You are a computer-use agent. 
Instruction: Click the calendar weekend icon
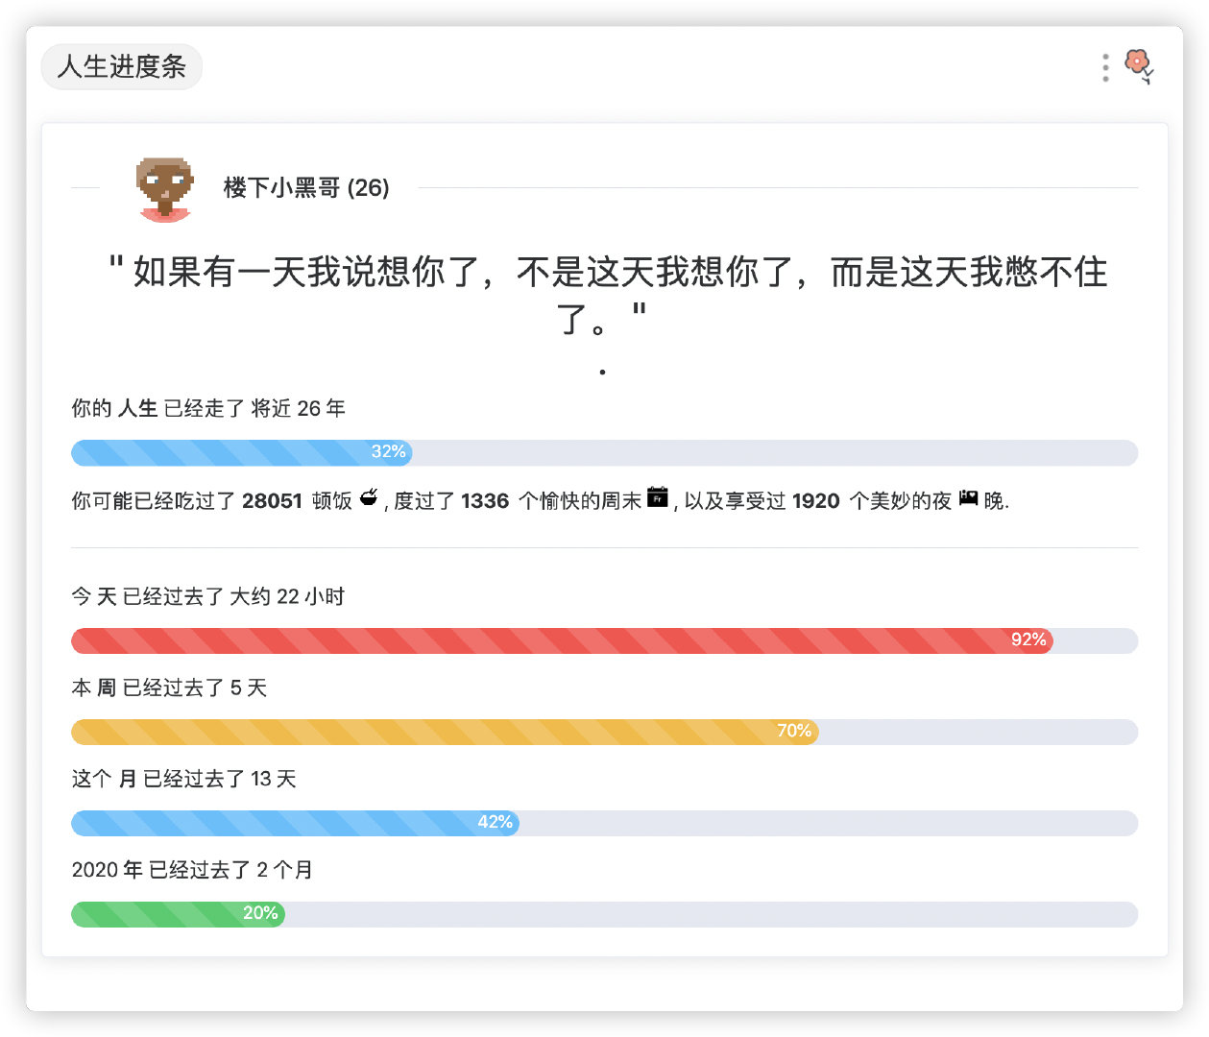pos(657,497)
